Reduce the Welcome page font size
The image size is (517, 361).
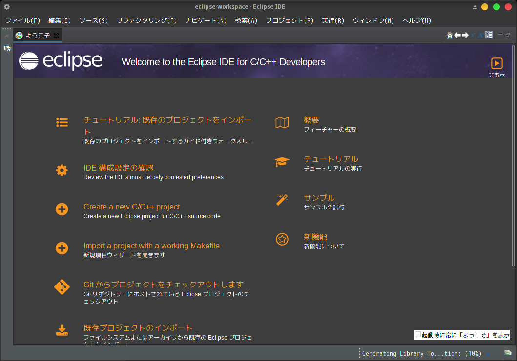pos(473,35)
